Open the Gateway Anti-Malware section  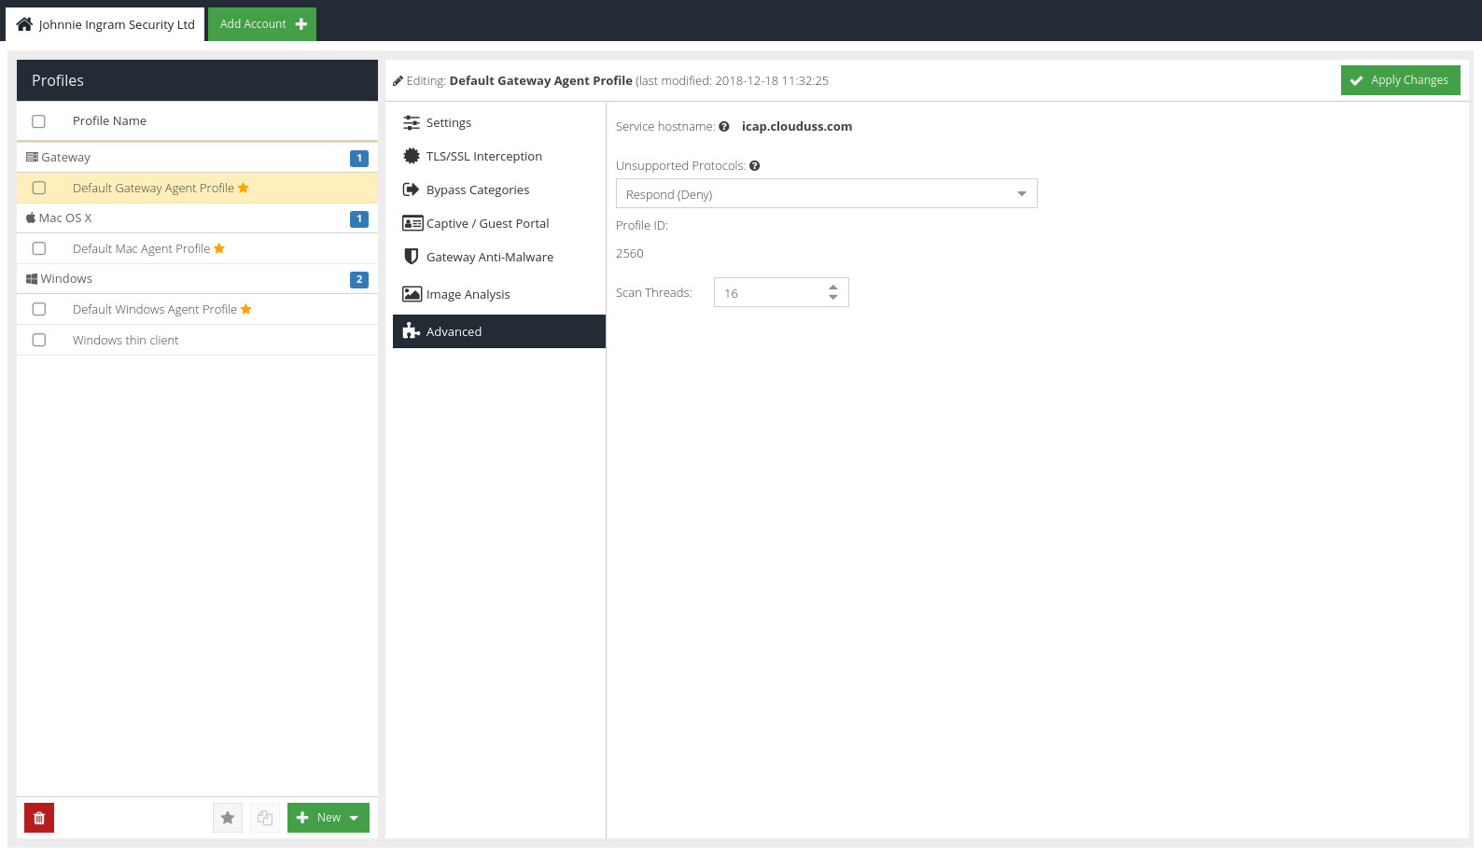point(499,257)
